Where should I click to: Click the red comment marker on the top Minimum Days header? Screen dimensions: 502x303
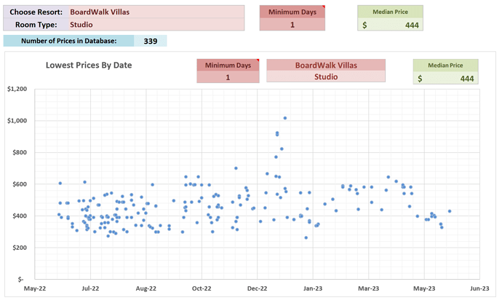[324, 7]
